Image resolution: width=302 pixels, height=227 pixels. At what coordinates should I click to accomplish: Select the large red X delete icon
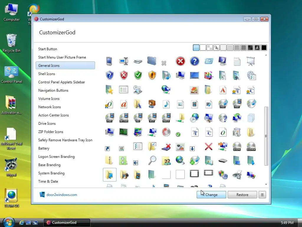coord(209,147)
